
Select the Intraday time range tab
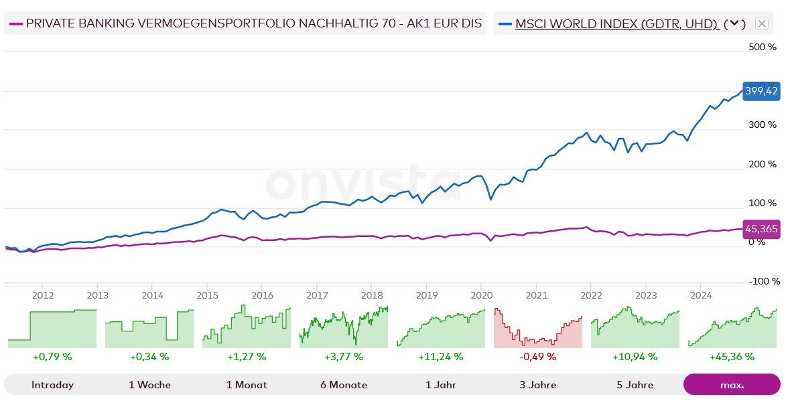[52, 385]
